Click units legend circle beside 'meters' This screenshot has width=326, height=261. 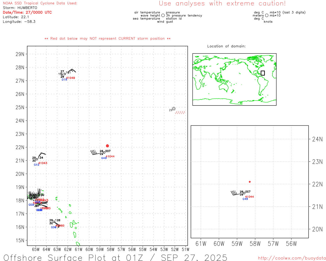click(267, 16)
